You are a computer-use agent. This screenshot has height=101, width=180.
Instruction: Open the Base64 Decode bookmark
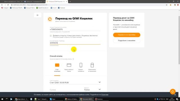click(x=42, y=8)
